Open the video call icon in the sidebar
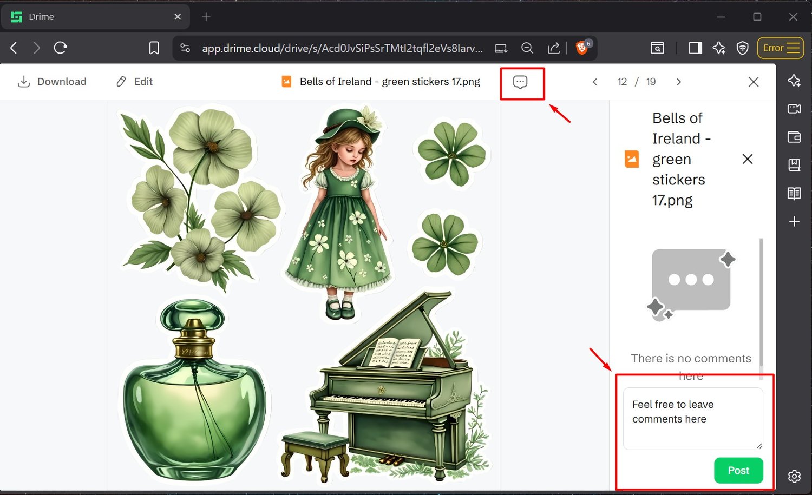 coord(794,109)
